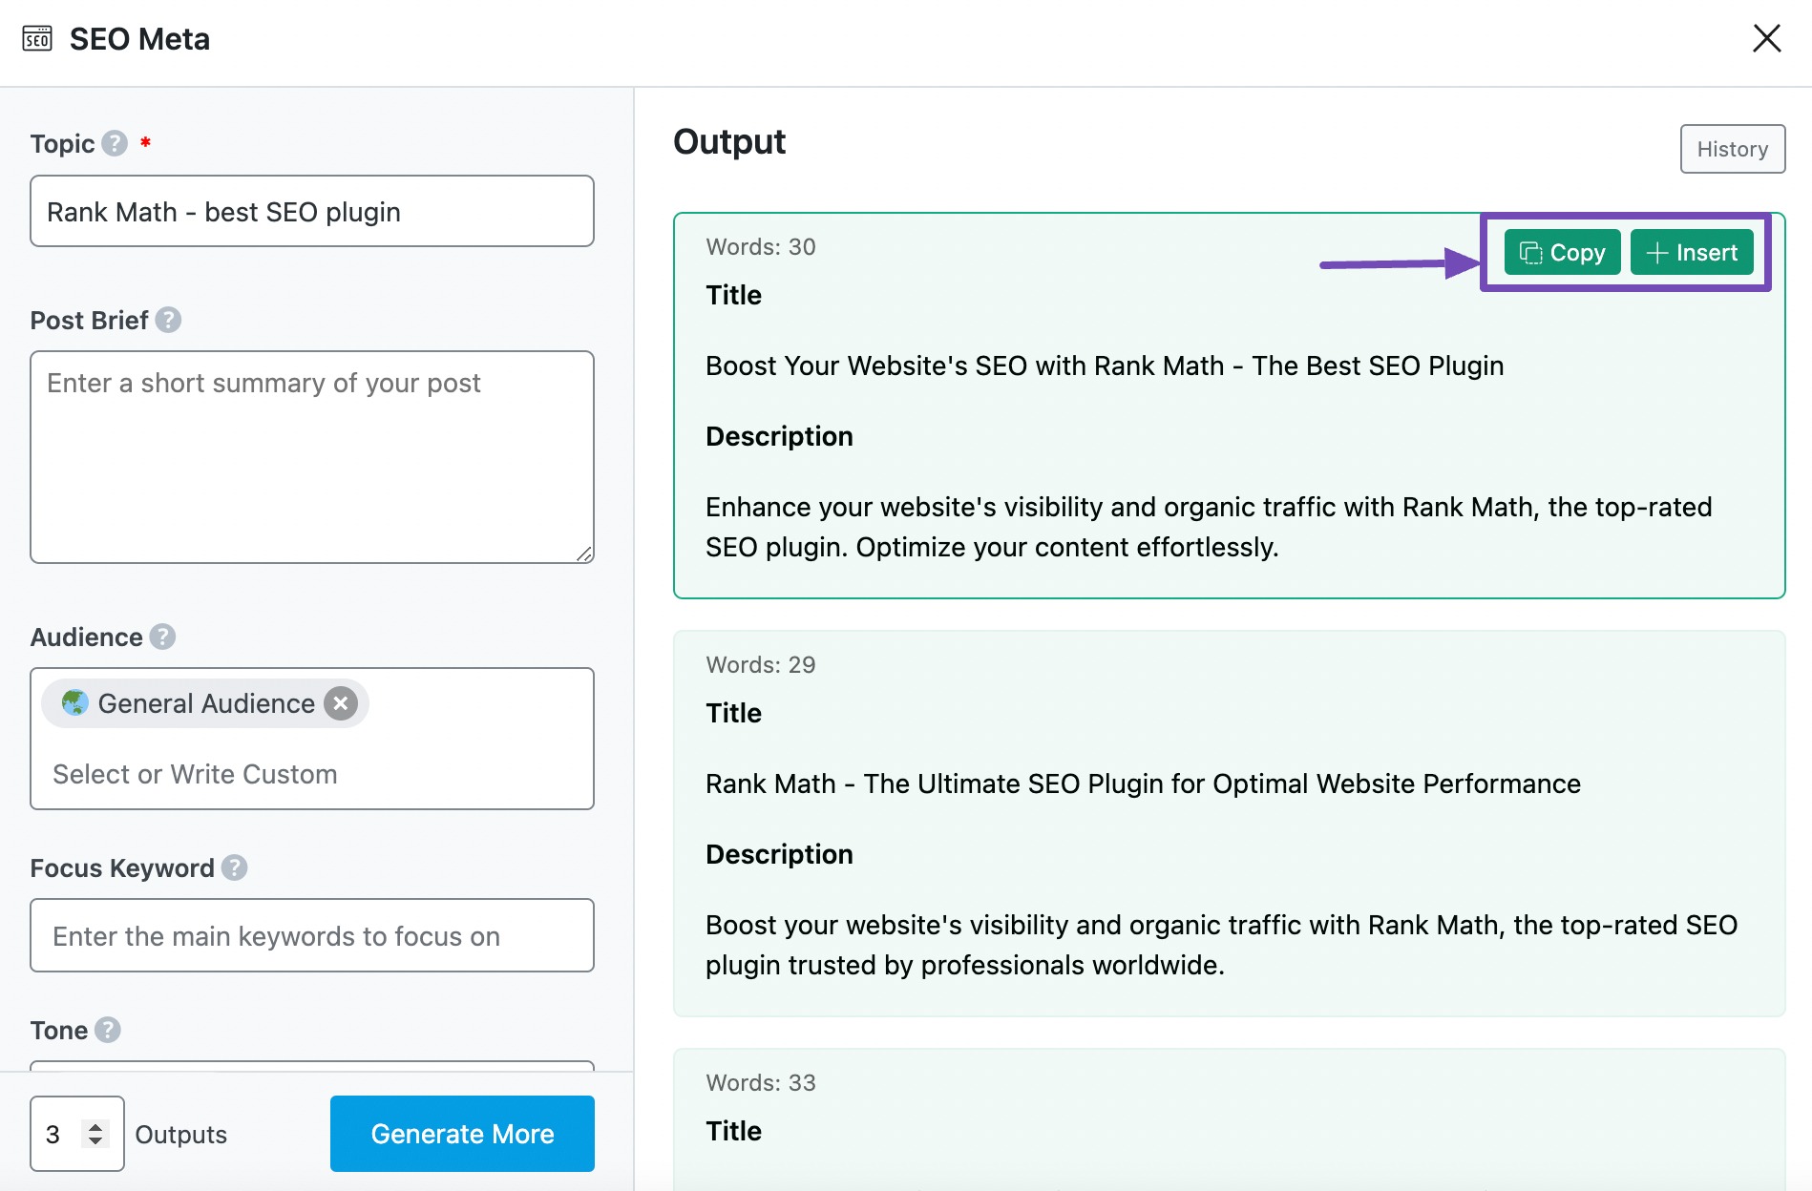The height and width of the screenshot is (1191, 1812).
Task: Click the SEO Meta header icon
Action: (37, 38)
